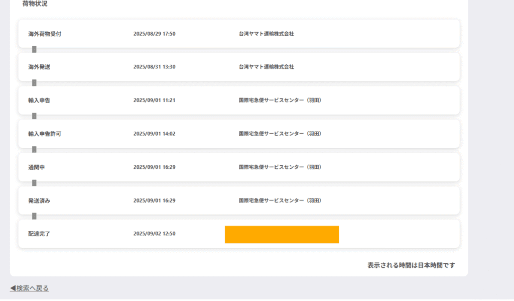The image size is (514, 301).
Task: Click the orange block in the 配達完了 row
Action: pos(282,235)
